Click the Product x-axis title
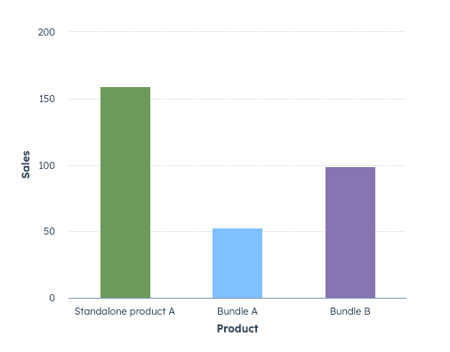450x352 pixels. [237, 329]
